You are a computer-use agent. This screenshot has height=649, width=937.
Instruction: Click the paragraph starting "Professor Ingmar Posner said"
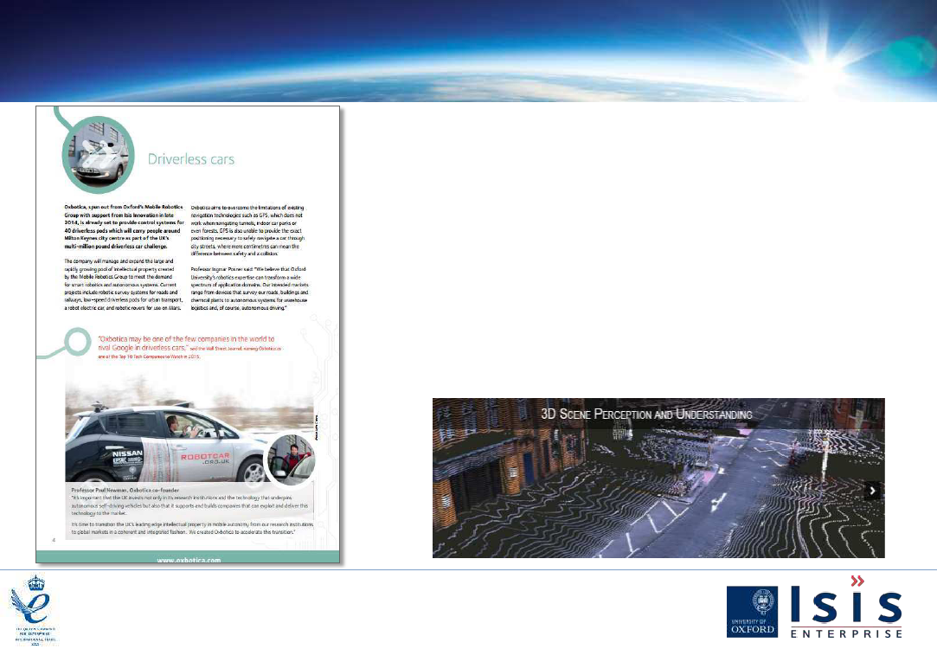point(250,289)
